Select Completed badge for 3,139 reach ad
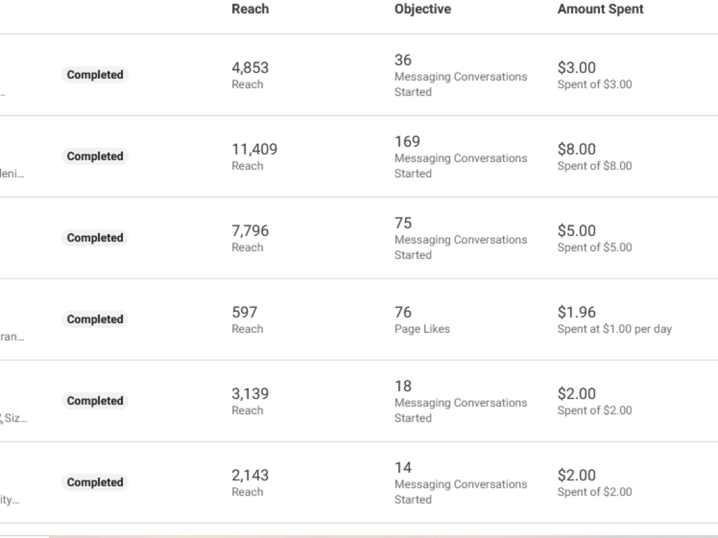The height and width of the screenshot is (538, 718). coord(95,400)
